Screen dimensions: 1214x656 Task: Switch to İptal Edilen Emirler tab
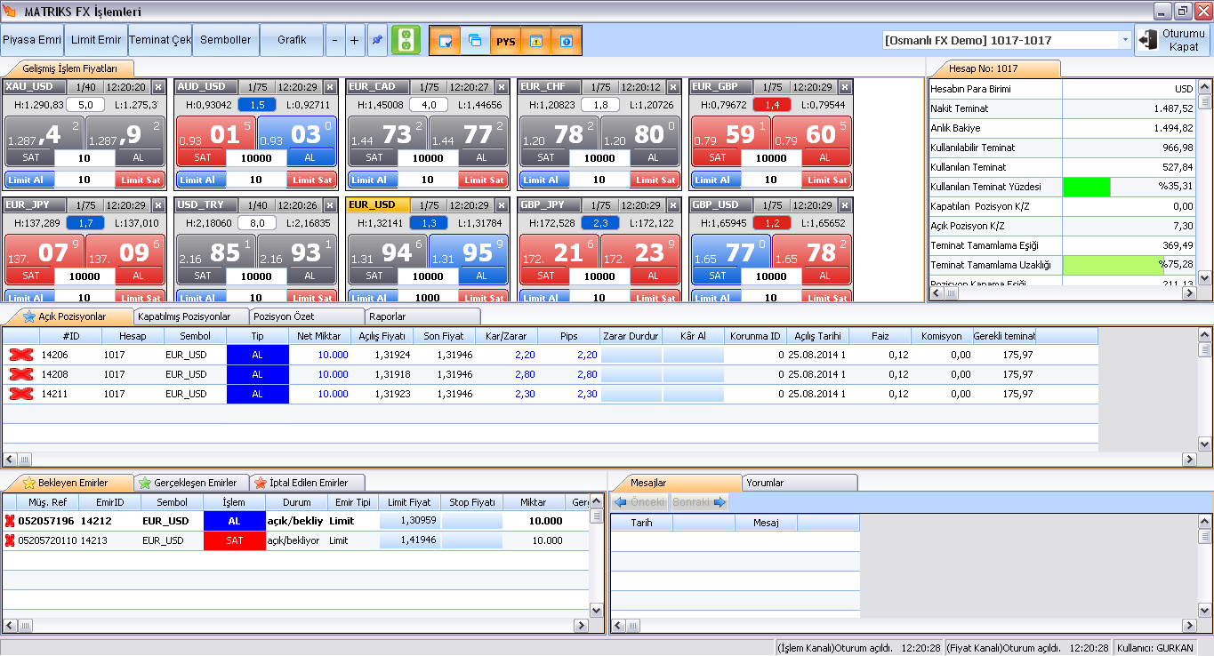(x=308, y=483)
